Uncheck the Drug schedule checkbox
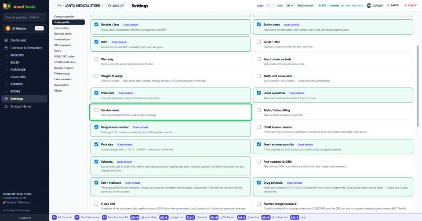This screenshot has width=422, height=221. pos(258,182)
